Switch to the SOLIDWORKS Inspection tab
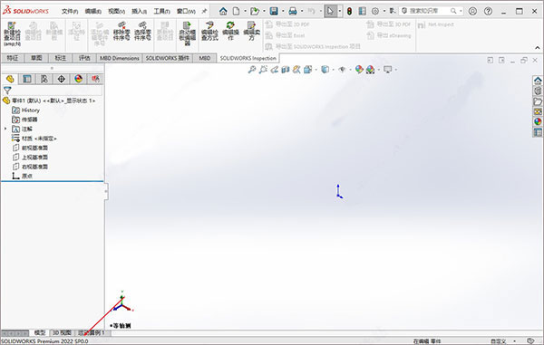The image size is (544, 345). (x=248, y=58)
